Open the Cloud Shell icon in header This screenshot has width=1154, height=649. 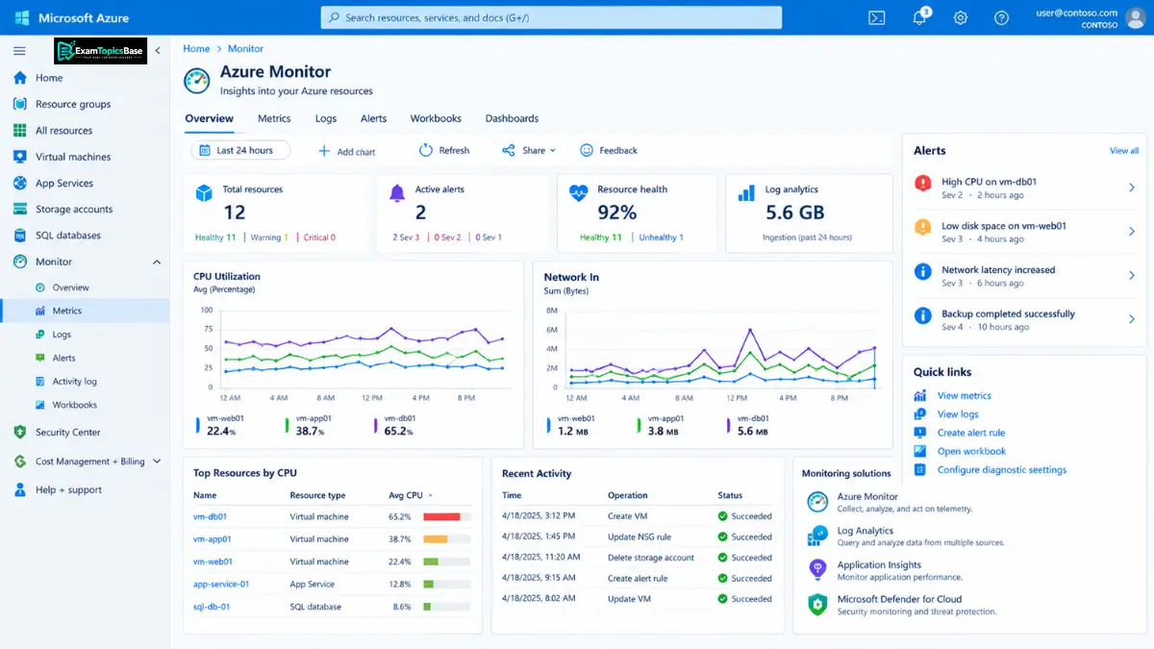[876, 17]
